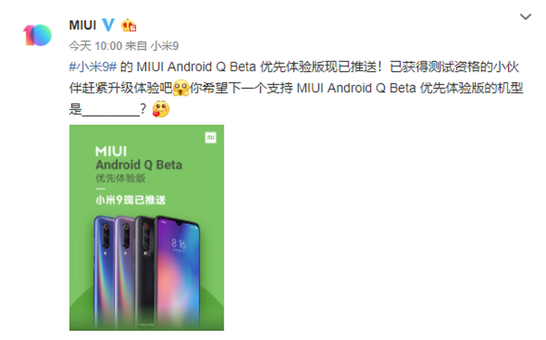Click the crown membership level badge
This screenshot has height=340, width=546.
click(129, 25)
